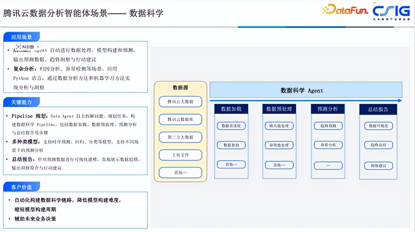Click the 异常分析 step box
415x232 pixels.
(x=328, y=145)
